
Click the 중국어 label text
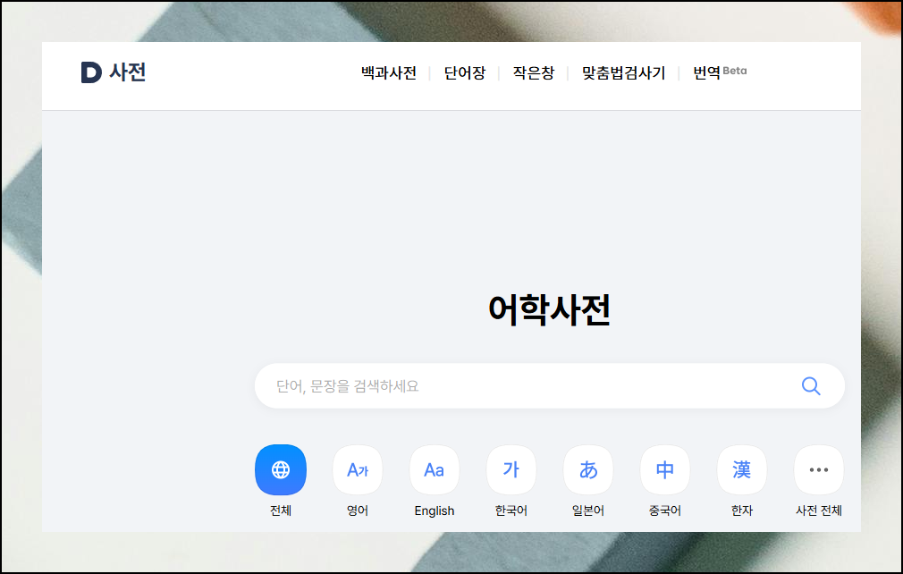[x=665, y=511]
